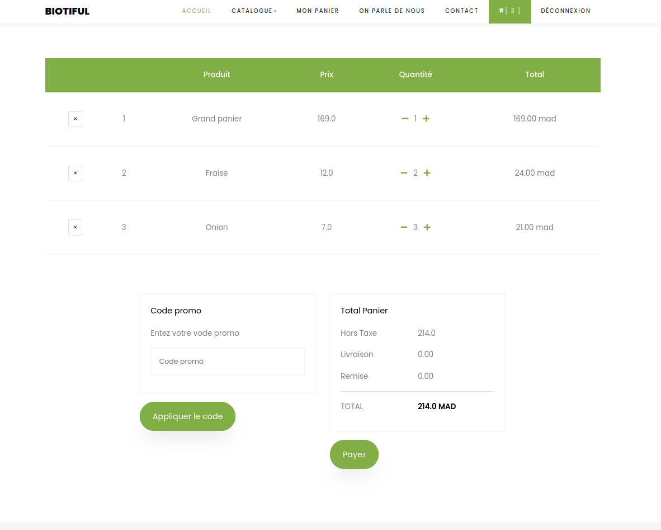
Task: Click the Produit column header
Action: click(x=216, y=74)
